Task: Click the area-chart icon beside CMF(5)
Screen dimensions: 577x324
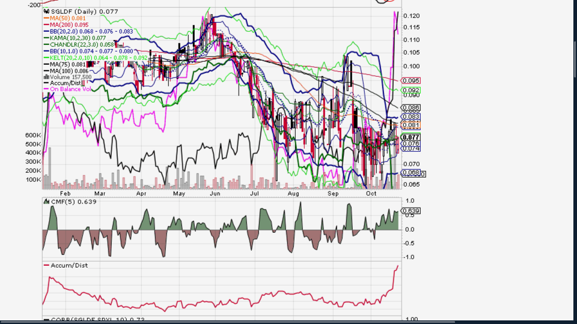Action: [x=46, y=202]
